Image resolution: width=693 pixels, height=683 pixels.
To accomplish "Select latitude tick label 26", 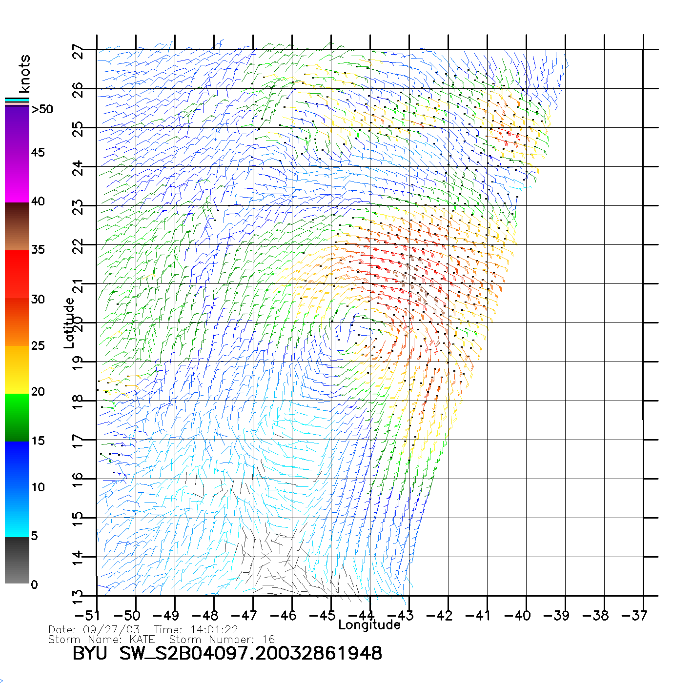I will (x=78, y=90).
